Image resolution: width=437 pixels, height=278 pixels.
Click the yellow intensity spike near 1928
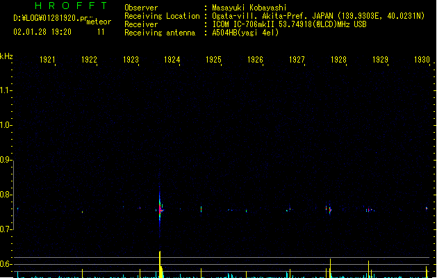pos(330,268)
